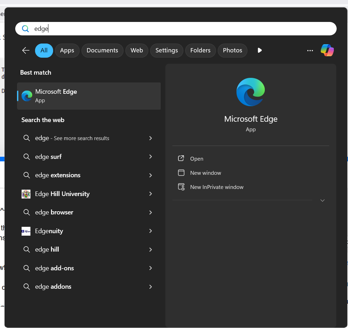Click the edge hill suggestion text
Screen dimensions: 348x328
click(x=47, y=249)
